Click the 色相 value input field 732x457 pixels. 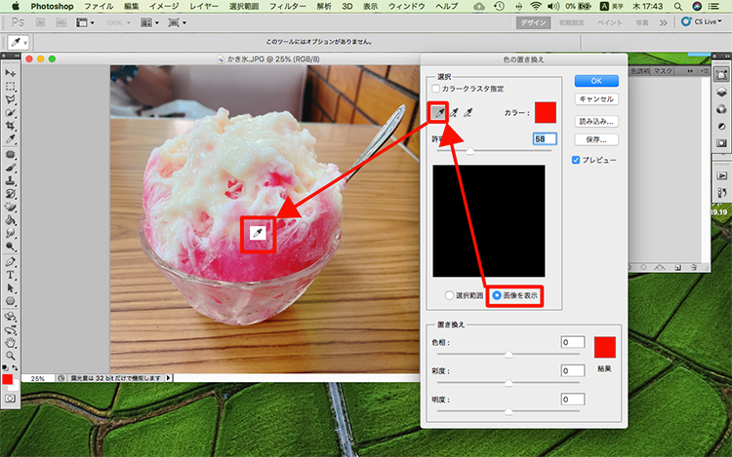click(x=572, y=342)
